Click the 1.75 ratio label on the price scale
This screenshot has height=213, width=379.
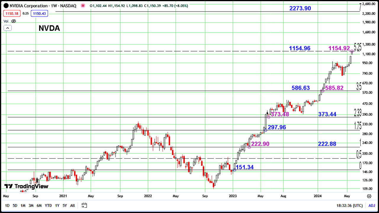[358, 126]
